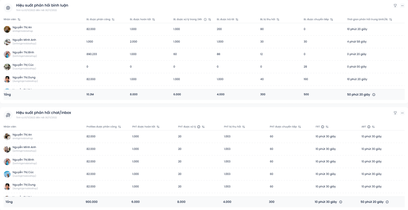Toggle sort on BL được phân công column

coord(113,19)
